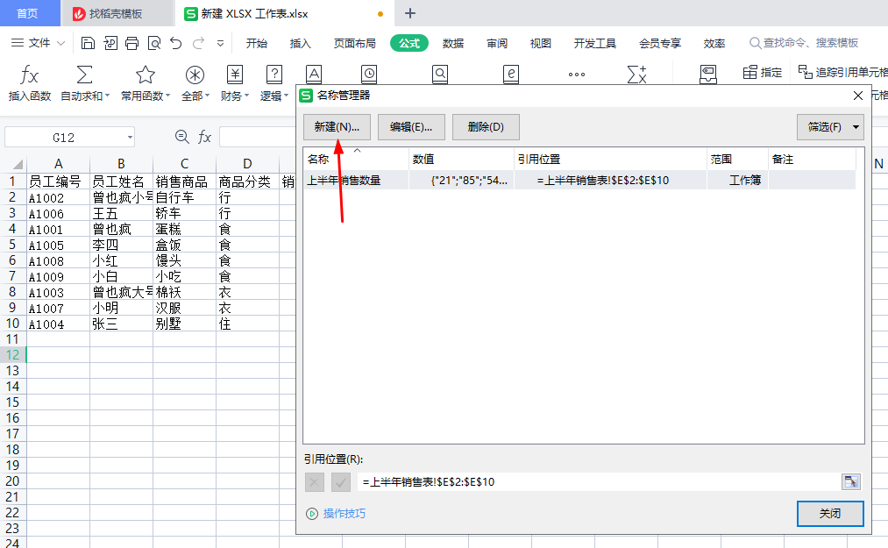Open the 页面布局 ribbon tab

click(354, 43)
